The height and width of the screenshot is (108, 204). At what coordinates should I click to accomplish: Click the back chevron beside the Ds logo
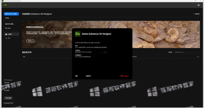(x=3, y=5)
